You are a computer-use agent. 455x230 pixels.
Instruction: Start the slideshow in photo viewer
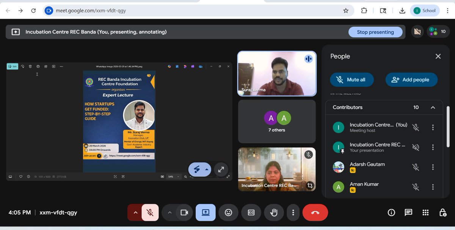[53, 66]
